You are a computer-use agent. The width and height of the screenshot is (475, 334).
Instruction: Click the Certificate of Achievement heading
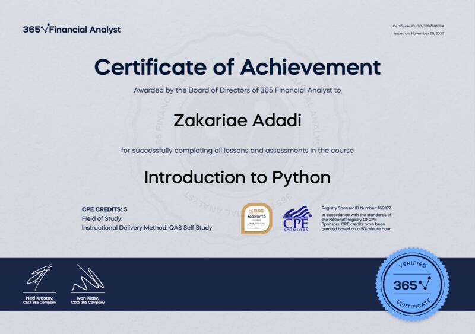[x=237, y=66]
